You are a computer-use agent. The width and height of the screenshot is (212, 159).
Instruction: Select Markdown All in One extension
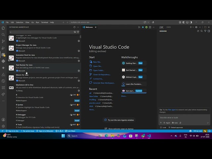click(x=44, y=88)
